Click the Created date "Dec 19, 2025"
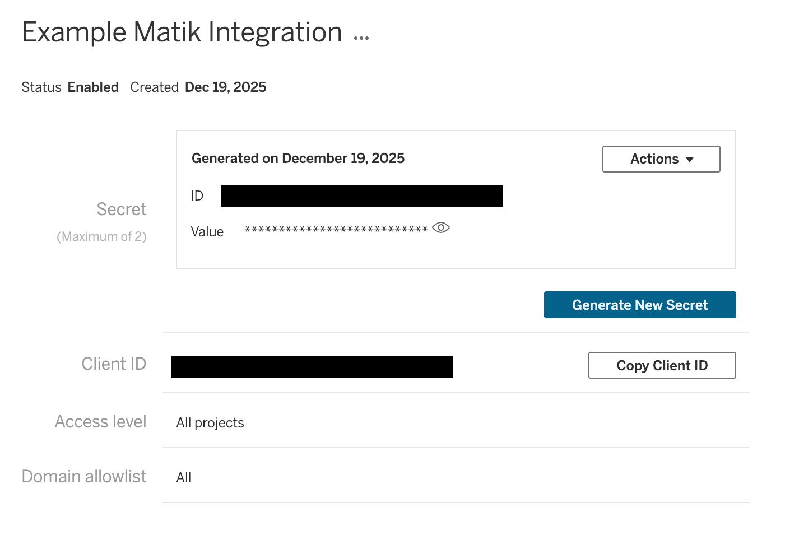The image size is (799, 549). [x=225, y=87]
